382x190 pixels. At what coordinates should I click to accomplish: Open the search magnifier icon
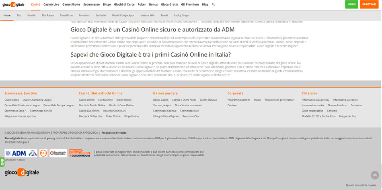click(214, 4)
